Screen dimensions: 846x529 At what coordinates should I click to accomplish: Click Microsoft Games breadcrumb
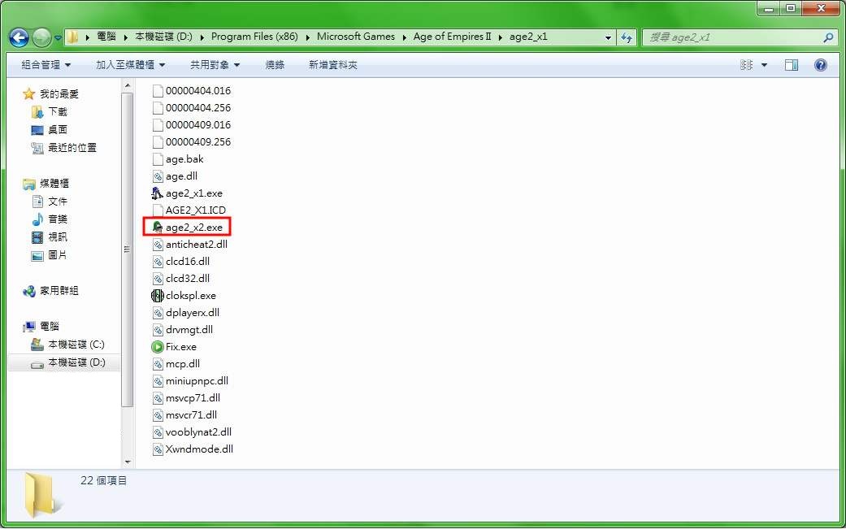[356, 37]
